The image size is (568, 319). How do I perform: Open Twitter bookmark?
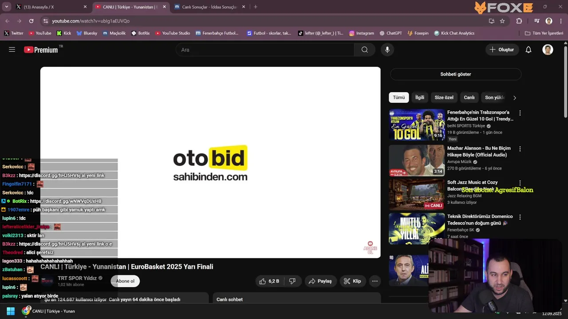pyautogui.click(x=14, y=33)
